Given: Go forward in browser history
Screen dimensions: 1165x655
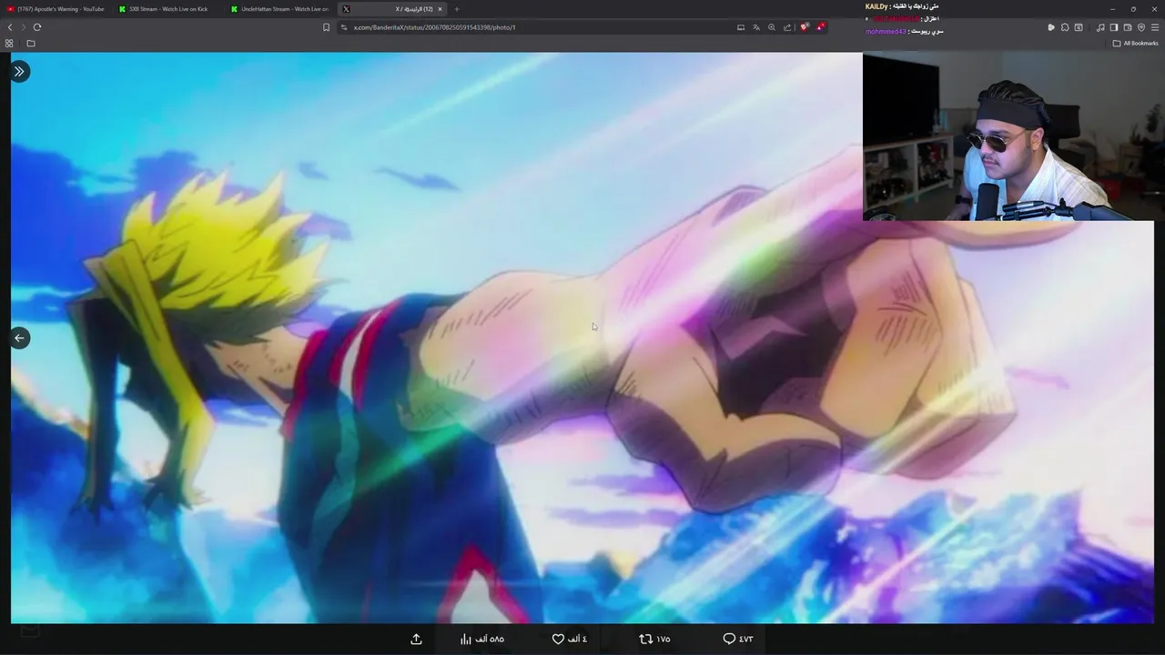Looking at the screenshot, I should [24, 27].
